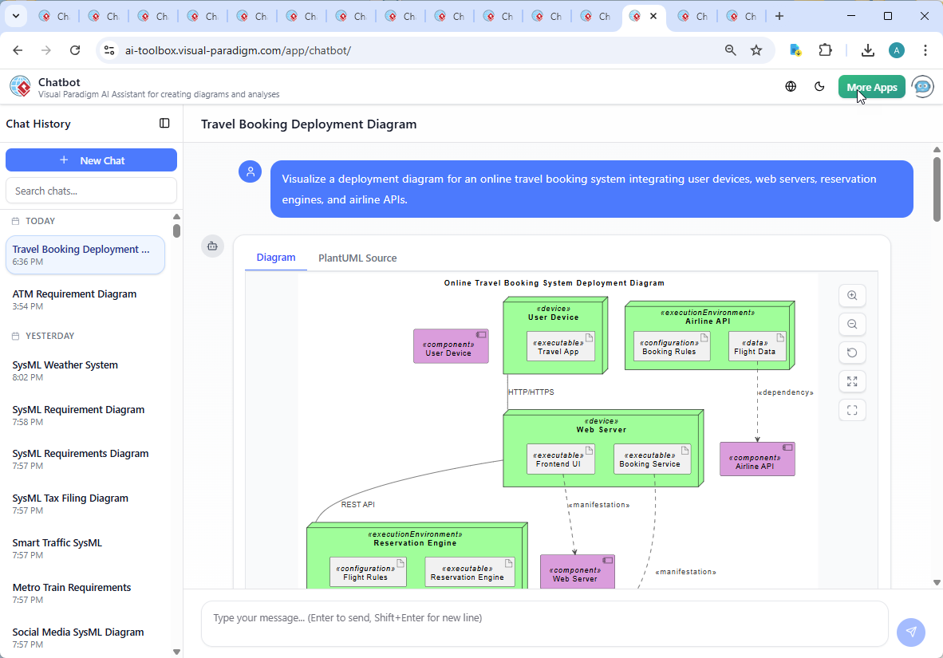The image size is (943, 658).
Task: Open the ATM Requirement Diagram chat
Action: pyautogui.click(x=75, y=294)
